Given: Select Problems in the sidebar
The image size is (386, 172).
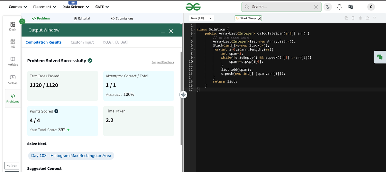Looking at the screenshot, I should (13, 98).
